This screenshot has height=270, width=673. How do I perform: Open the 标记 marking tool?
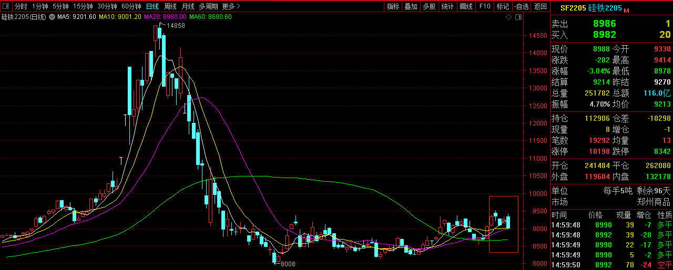click(503, 6)
